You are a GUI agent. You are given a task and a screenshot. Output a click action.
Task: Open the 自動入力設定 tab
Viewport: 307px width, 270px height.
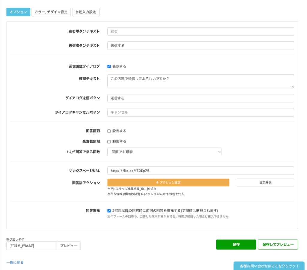click(x=85, y=12)
